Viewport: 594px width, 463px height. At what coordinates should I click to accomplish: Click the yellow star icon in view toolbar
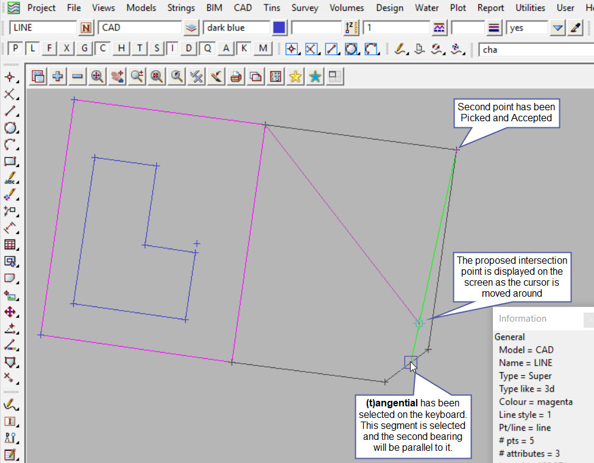click(x=295, y=76)
